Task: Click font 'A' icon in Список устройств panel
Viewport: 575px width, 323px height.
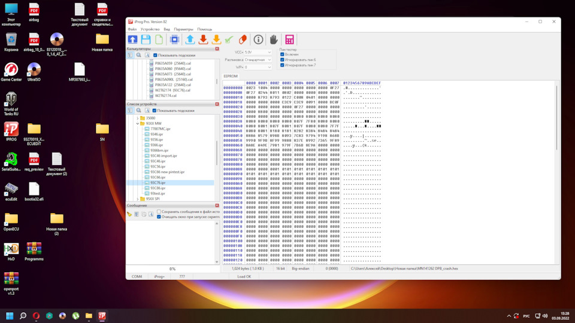Action: click(x=147, y=111)
